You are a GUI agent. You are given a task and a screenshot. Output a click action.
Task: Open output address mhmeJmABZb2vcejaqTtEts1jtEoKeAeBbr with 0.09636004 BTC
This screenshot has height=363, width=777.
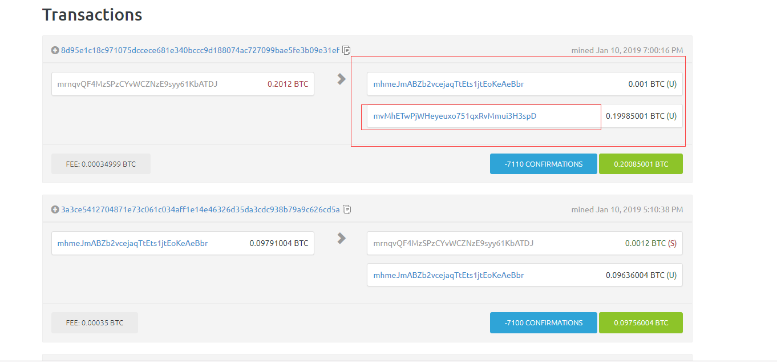(x=448, y=275)
